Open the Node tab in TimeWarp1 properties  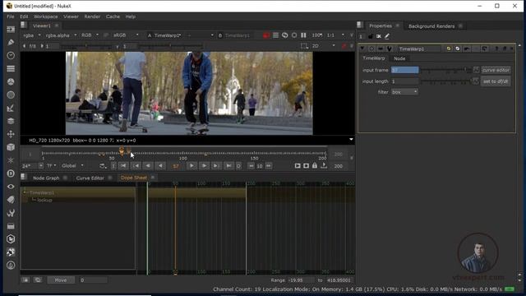(399, 58)
